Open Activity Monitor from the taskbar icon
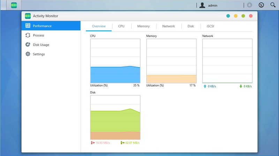Viewport: 279px width, 156px height. 14,5
